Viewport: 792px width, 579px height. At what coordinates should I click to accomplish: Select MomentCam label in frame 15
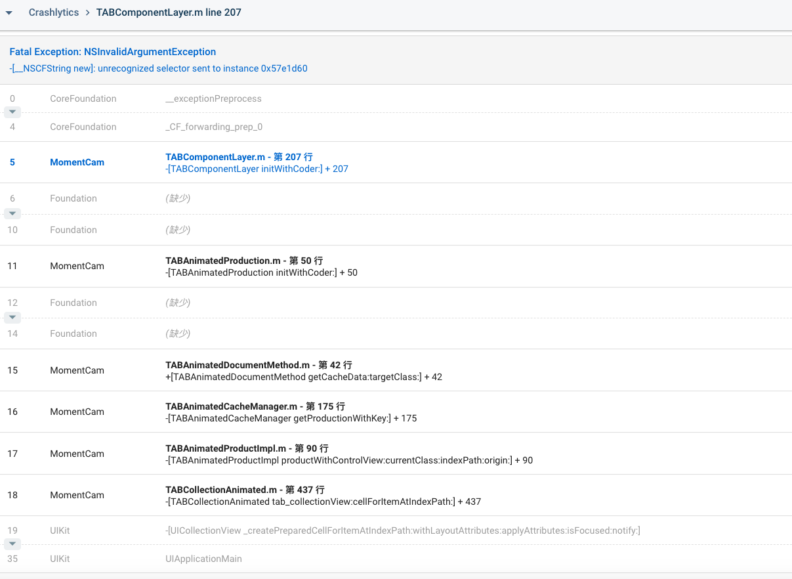(x=77, y=370)
